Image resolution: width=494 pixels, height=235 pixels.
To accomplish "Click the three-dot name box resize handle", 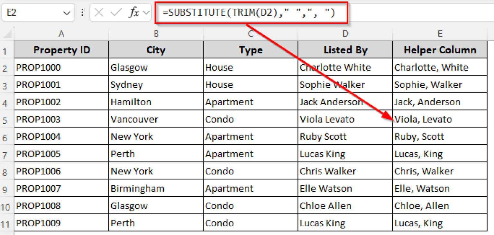I will tap(82, 13).
